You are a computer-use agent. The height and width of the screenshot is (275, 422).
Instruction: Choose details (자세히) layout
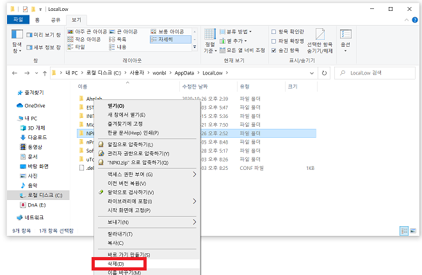coord(170,39)
